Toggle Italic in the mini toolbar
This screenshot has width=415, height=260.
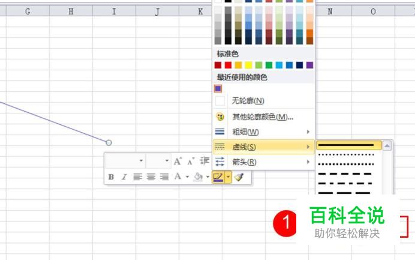point(124,177)
